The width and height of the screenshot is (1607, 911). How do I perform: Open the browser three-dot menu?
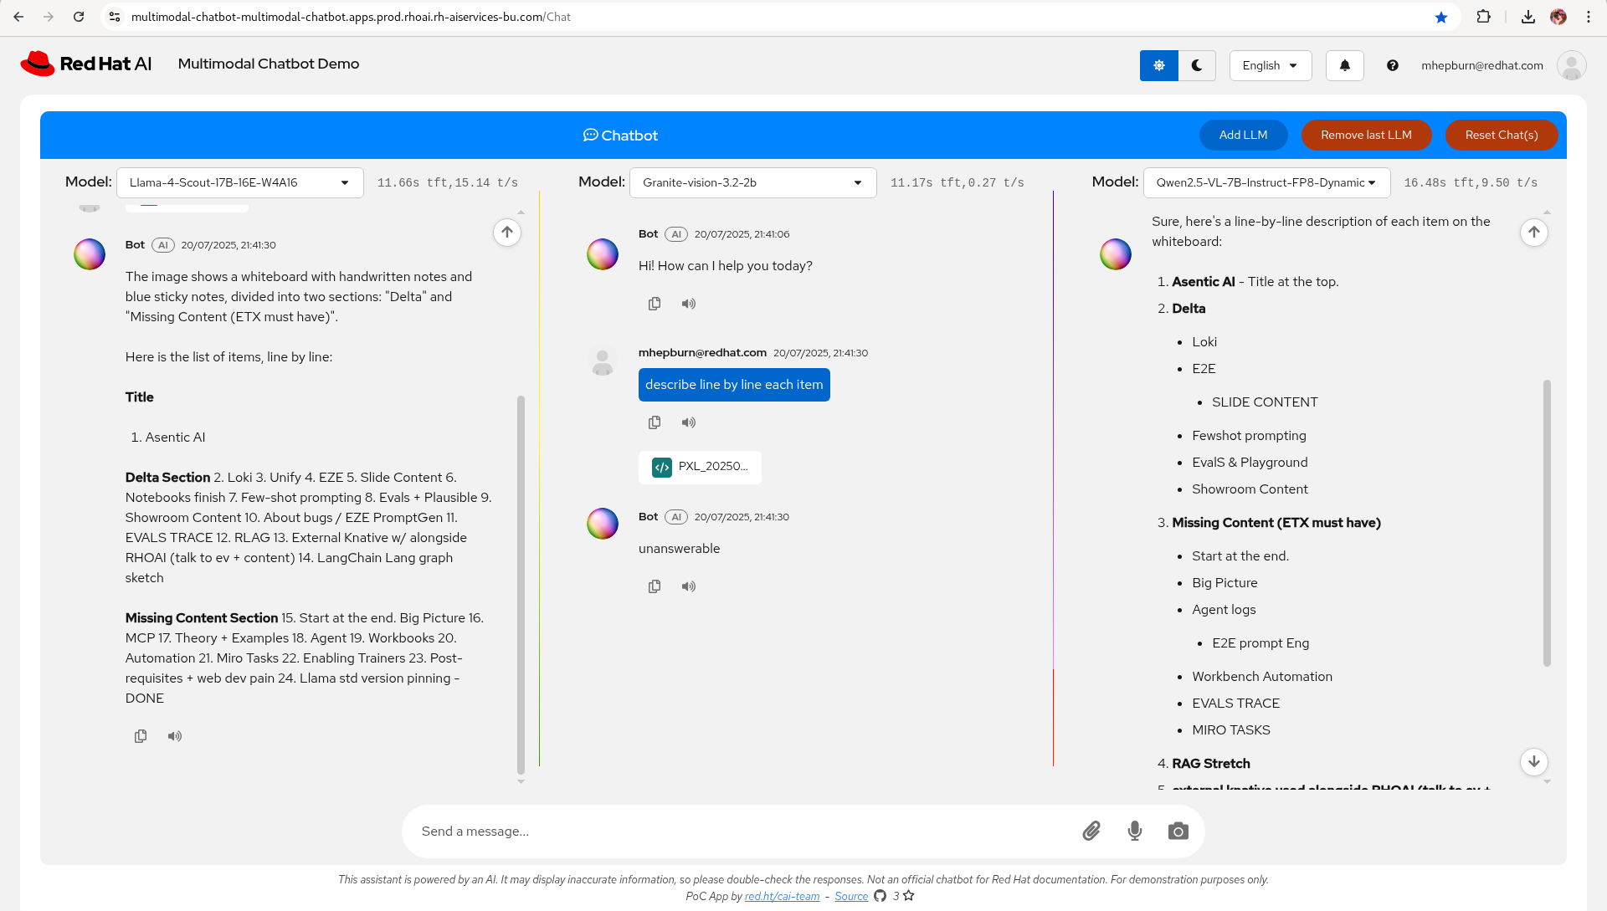pos(1589,17)
